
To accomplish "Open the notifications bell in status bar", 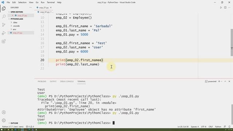I will [229, 127].
